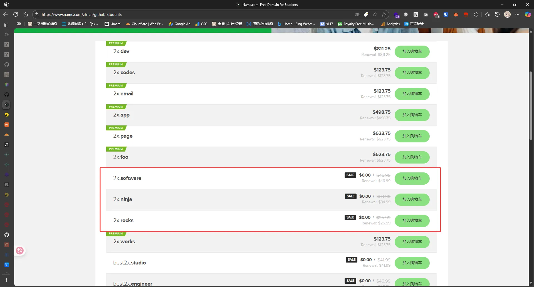The width and height of the screenshot is (534, 287).
Task: Click the browser back arrow
Action: click(x=6, y=14)
